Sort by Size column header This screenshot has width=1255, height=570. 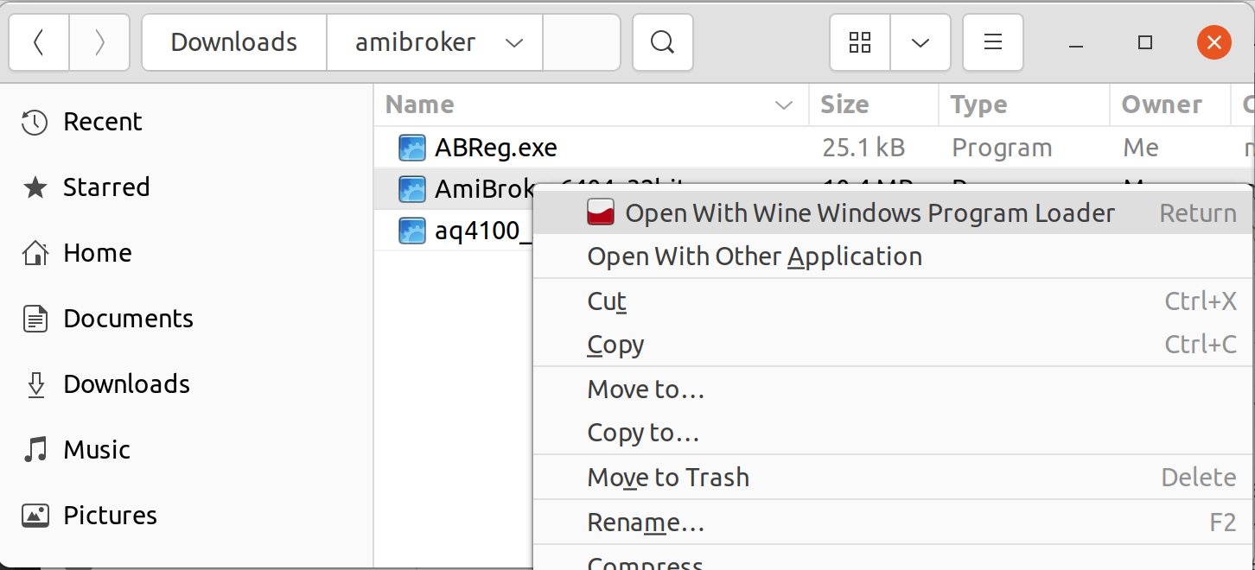pos(844,105)
